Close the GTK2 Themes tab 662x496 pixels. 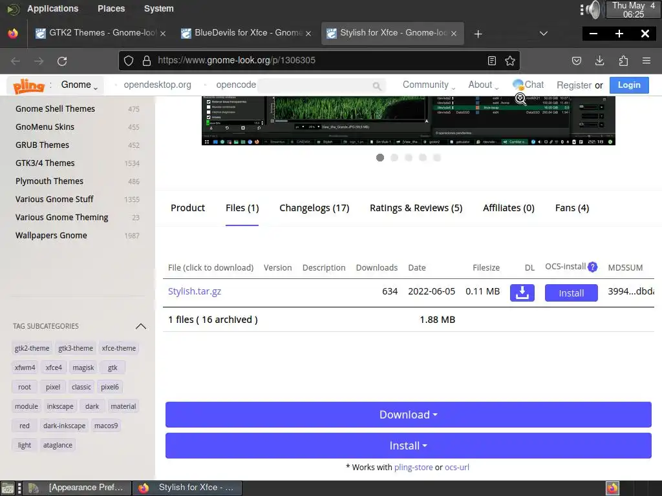point(163,34)
